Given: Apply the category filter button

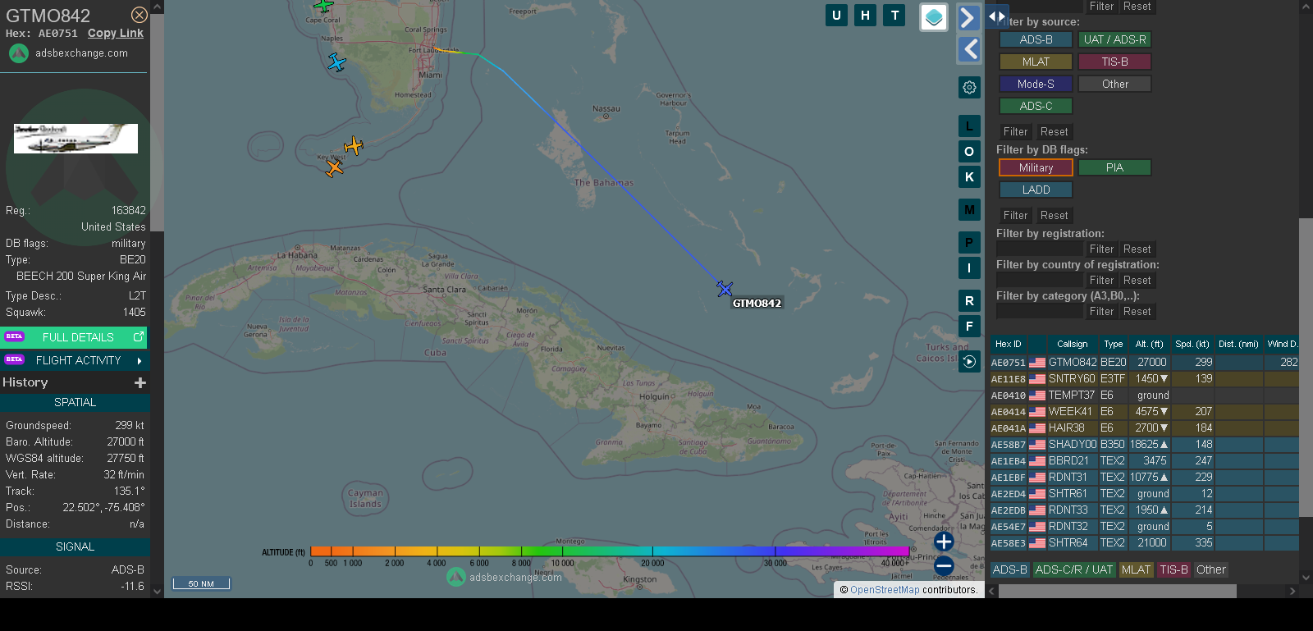Looking at the screenshot, I should click(x=1101, y=311).
